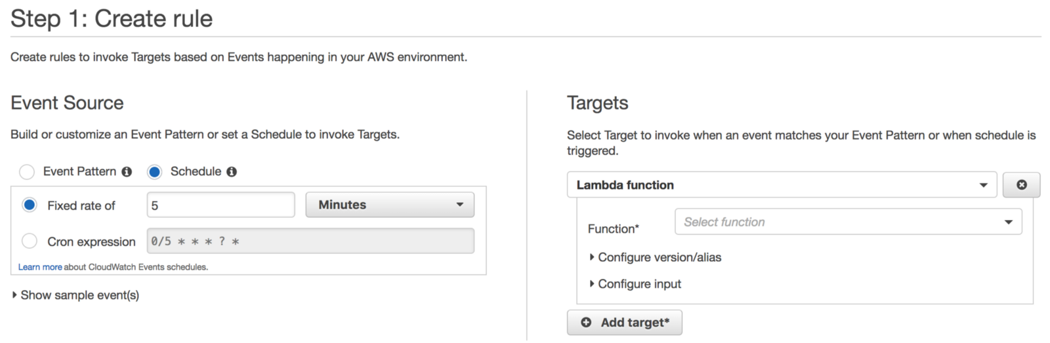Click the Schedule label text
Image resolution: width=1050 pixels, height=343 pixels.
pos(196,171)
